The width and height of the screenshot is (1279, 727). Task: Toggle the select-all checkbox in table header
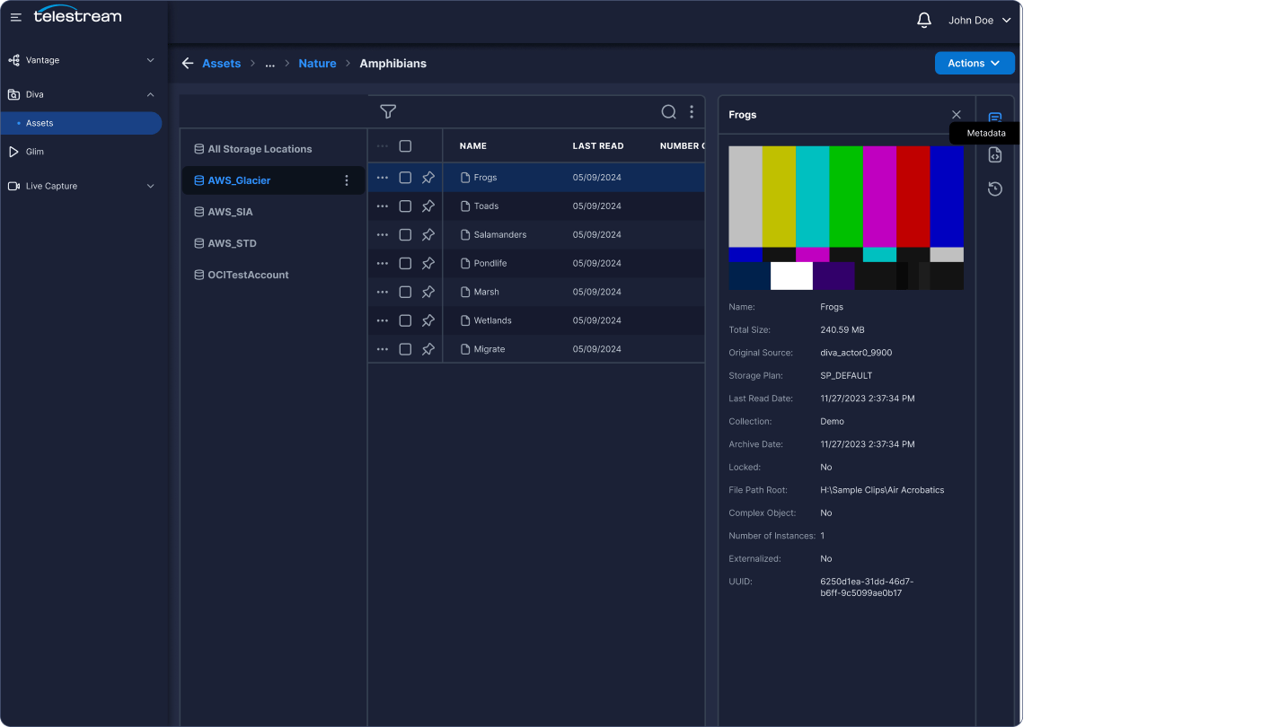click(x=405, y=146)
